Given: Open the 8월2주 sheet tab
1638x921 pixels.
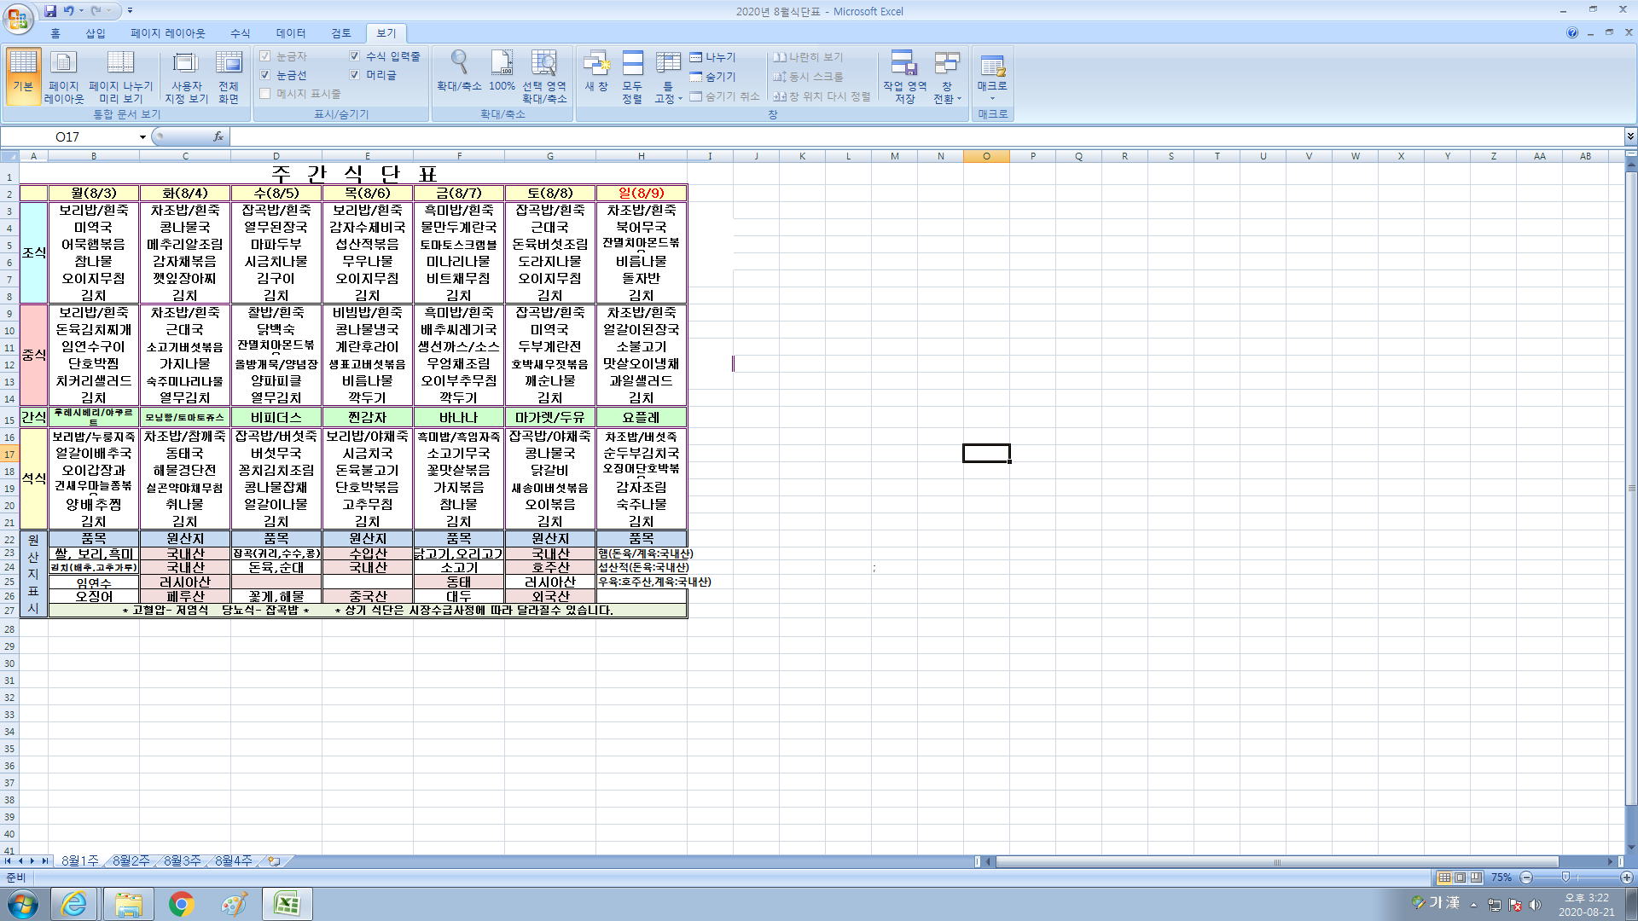Looking at the screenshot, I should coord(131,861).
